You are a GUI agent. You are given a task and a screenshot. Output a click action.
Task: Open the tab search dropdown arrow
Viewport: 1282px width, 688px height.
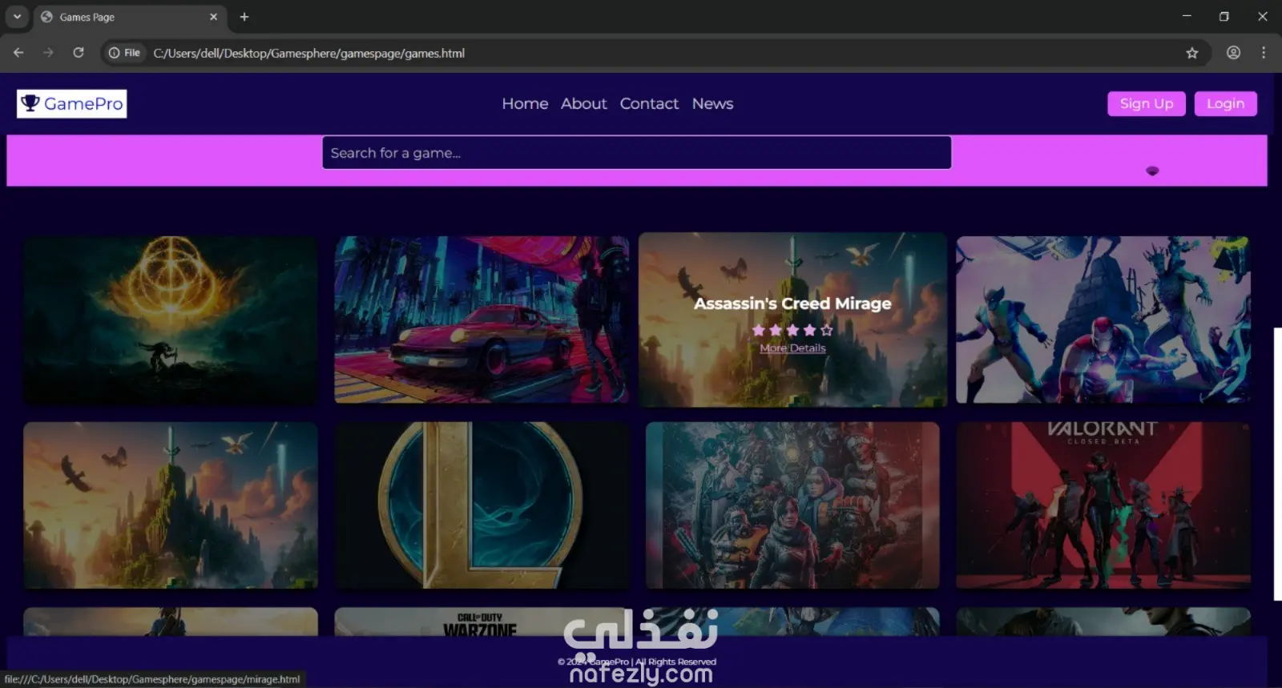17,17
